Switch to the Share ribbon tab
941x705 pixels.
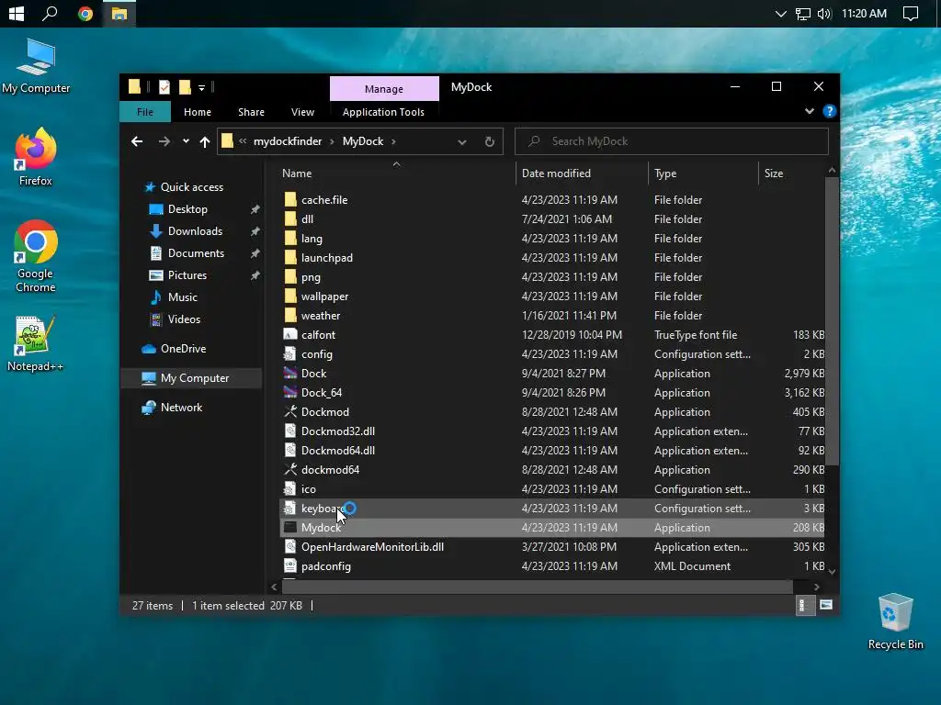pos(251,112)
